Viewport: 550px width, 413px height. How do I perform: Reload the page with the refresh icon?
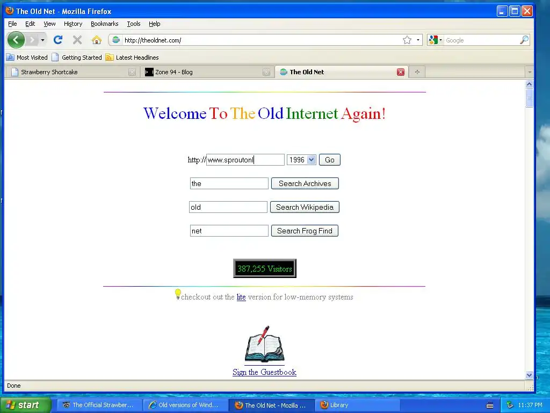(58, 40)
